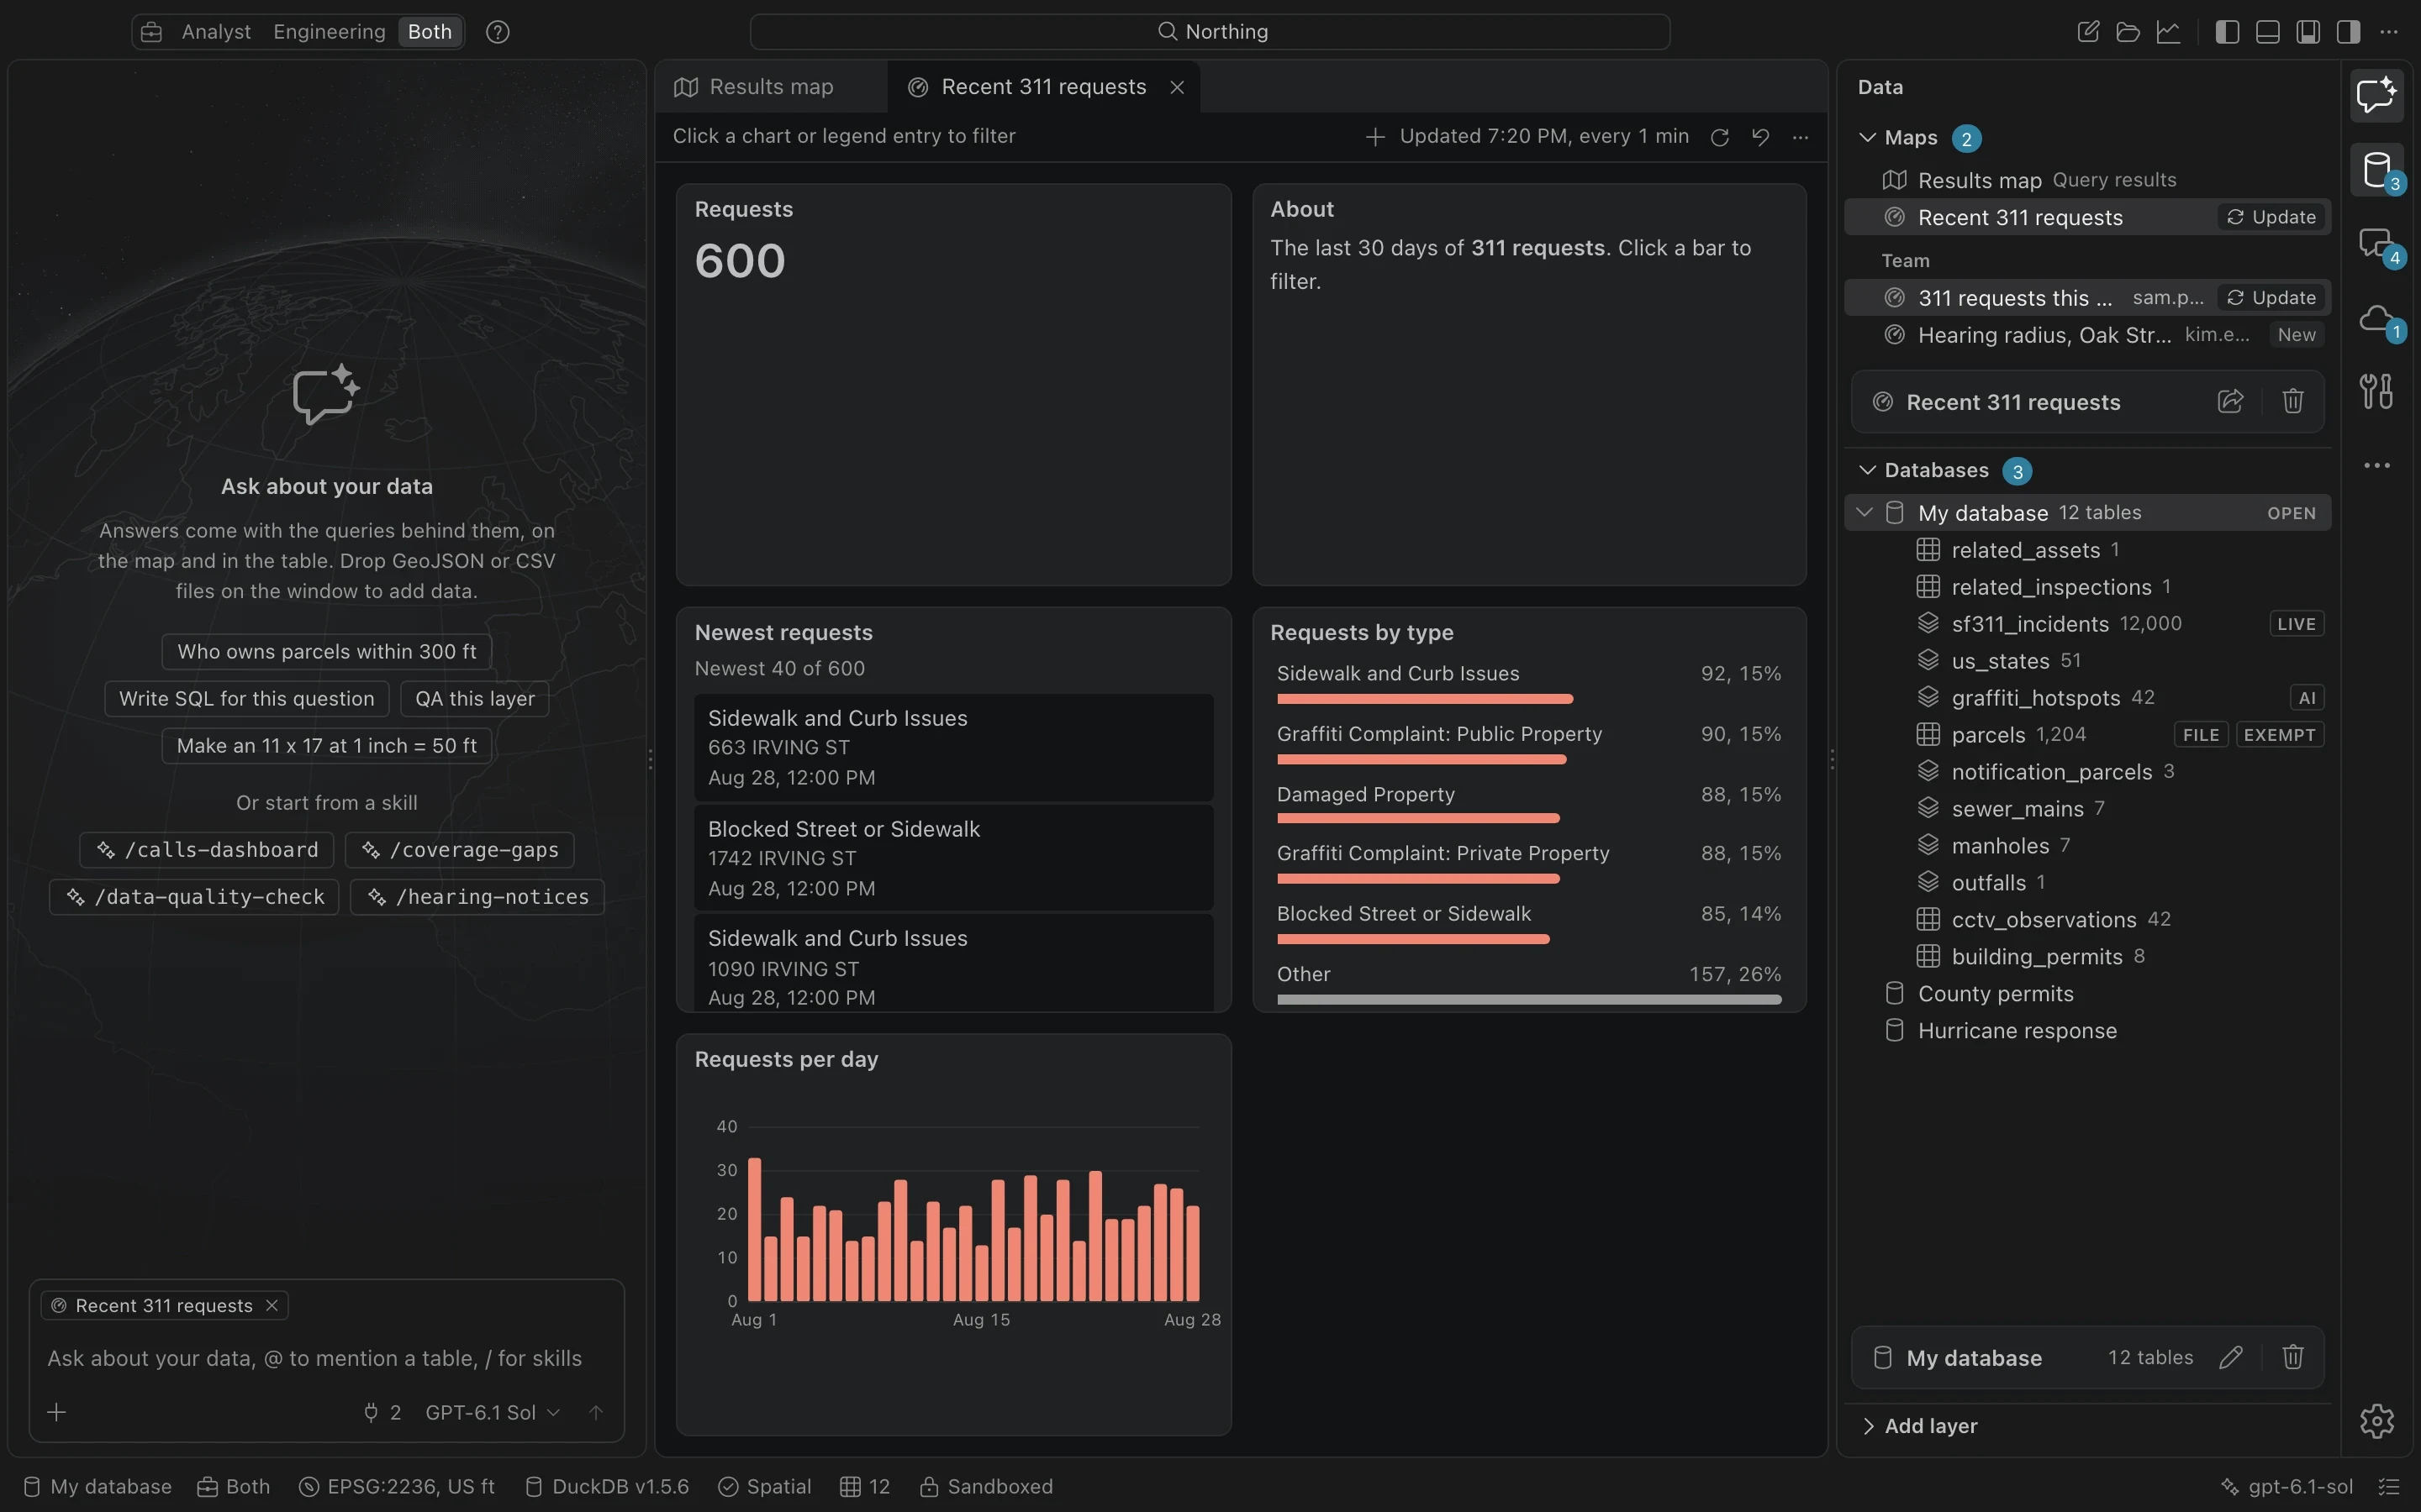Collapse the Maps section
The image size is (2421, 1512).
(x=1867, y=137)
